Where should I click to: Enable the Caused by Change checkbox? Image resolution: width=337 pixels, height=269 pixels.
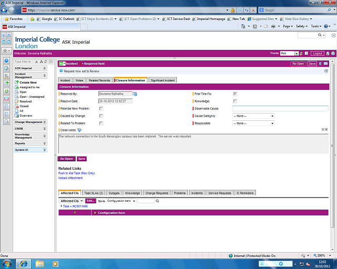pos(101,116)
